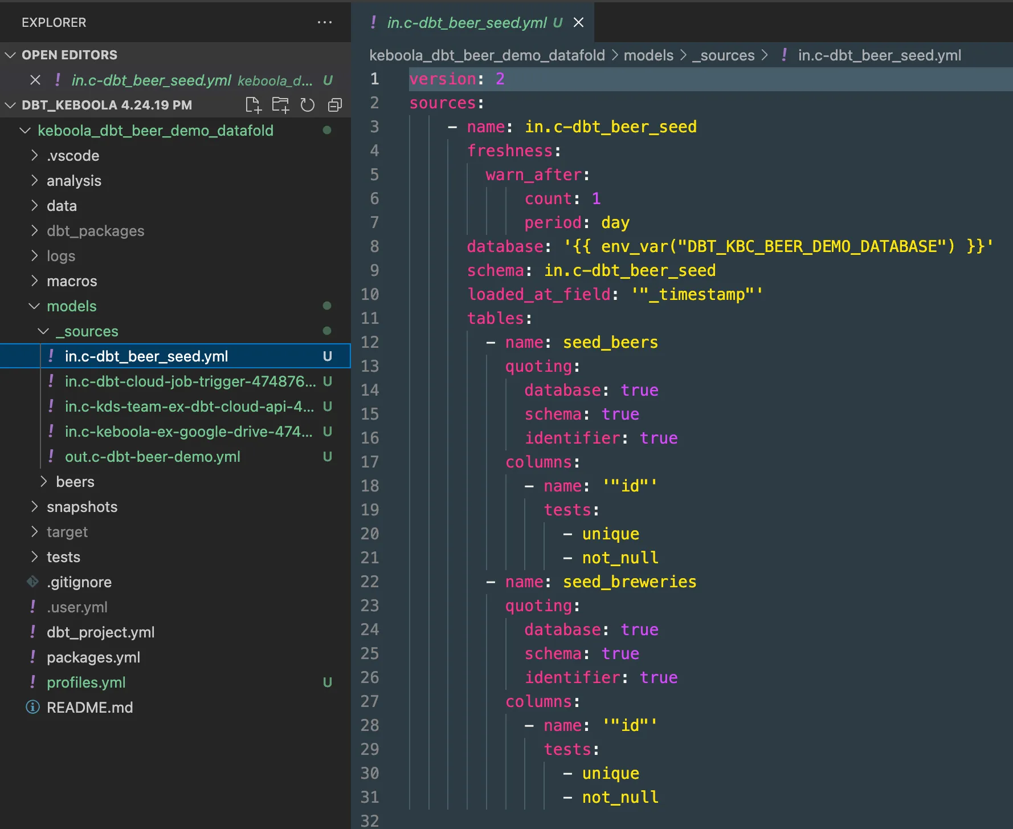Click 'freshness' key on line 4
Image resolution: width=1013 pixels, height=829 pixels.
click(510, 151)
